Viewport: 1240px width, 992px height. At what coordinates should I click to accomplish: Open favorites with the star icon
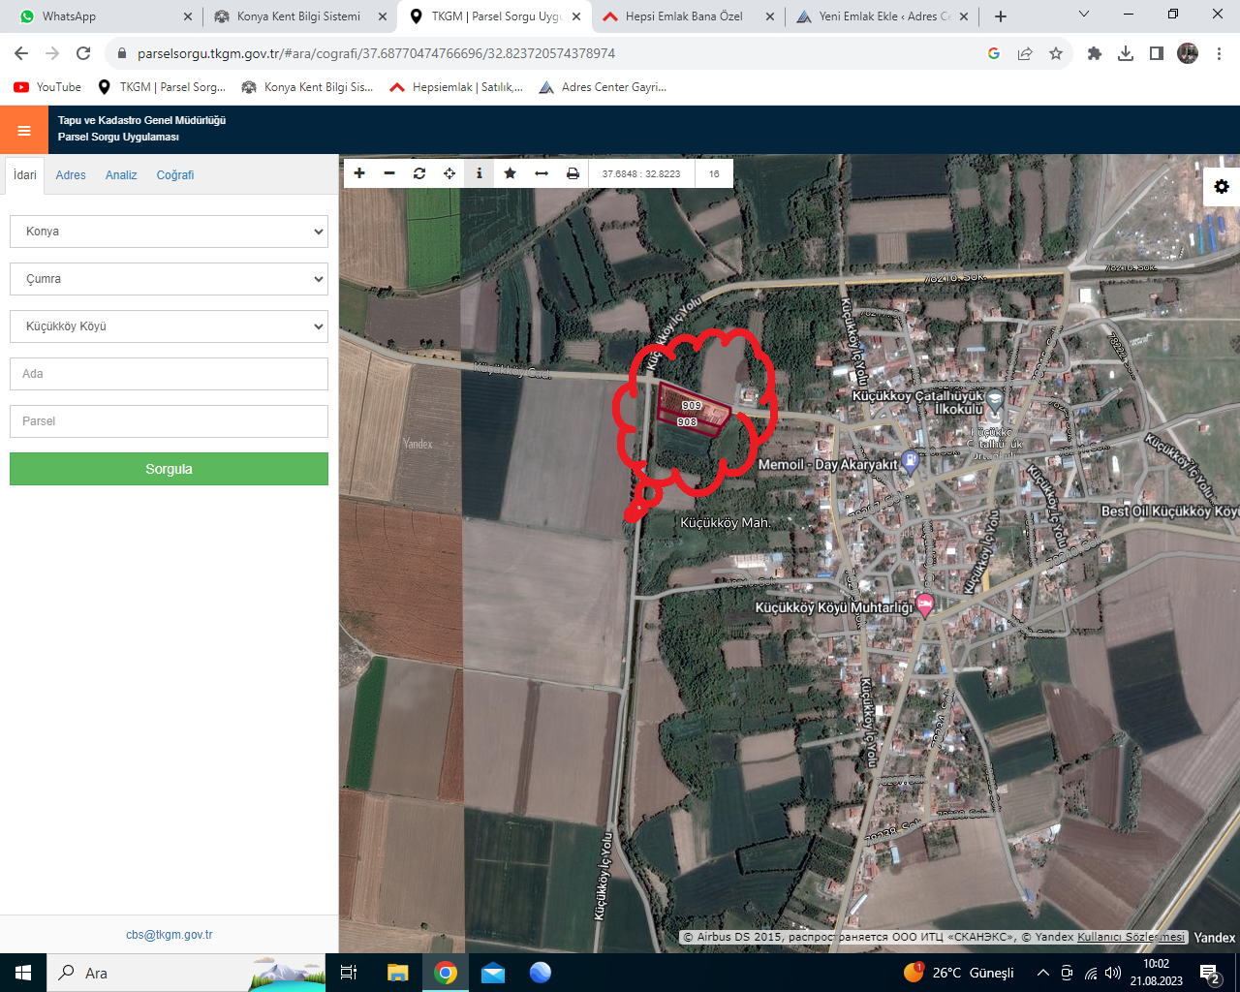click(510, 173)
